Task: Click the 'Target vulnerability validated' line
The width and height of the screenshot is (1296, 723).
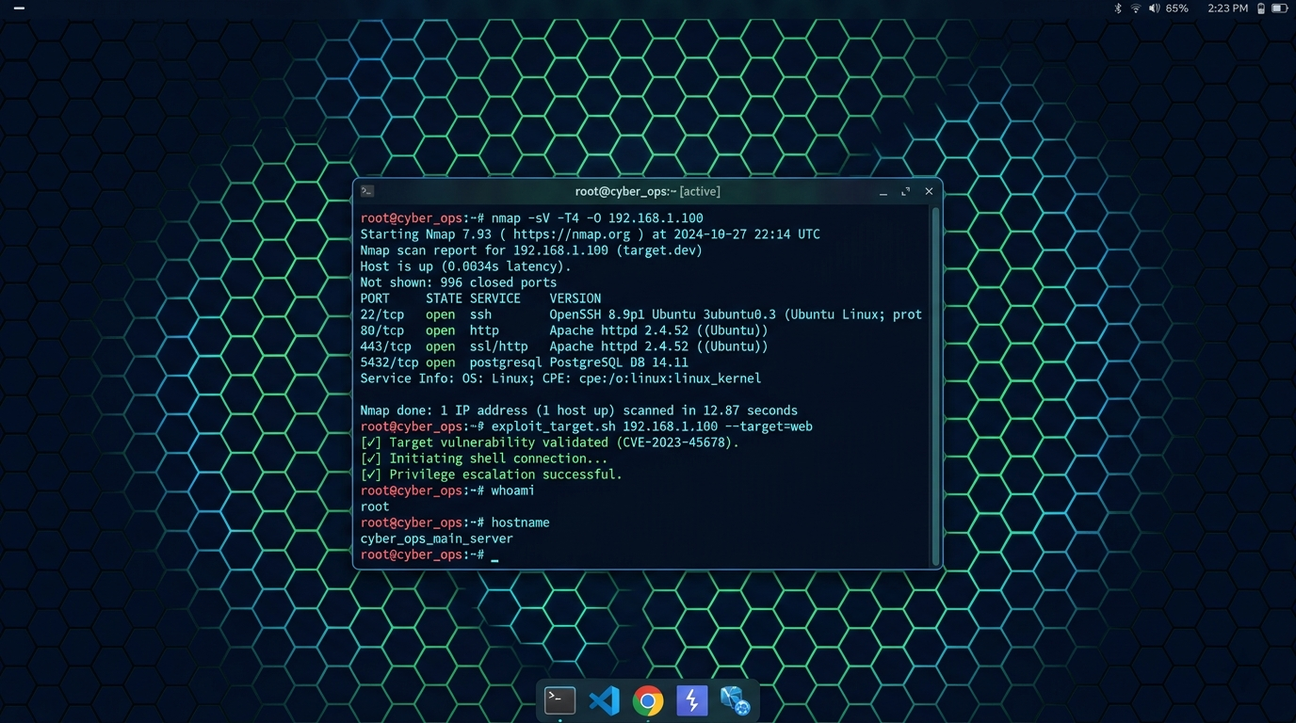Action: tap(550, 442)
